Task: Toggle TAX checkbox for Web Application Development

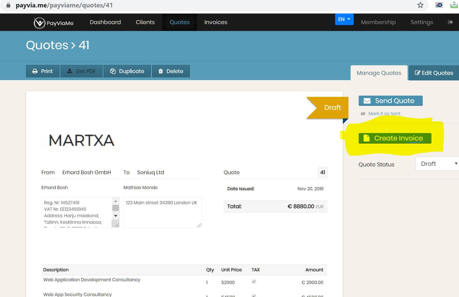Action: [254, 282]
